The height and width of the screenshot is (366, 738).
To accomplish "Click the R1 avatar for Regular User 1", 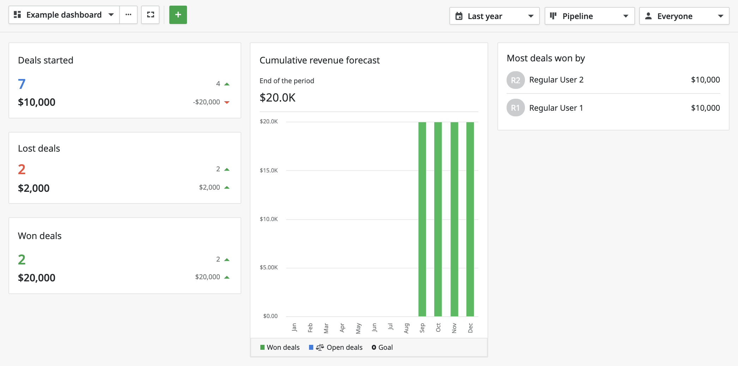I will (x=515, y=108).
